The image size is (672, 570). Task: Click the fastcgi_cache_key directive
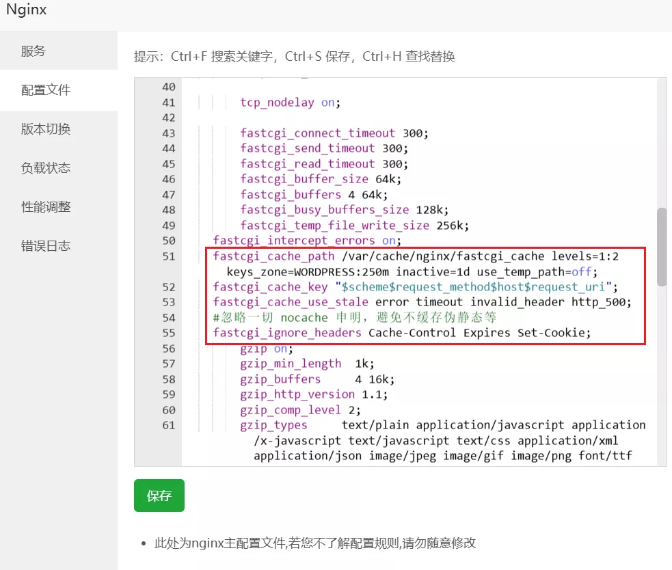(270, 287)
